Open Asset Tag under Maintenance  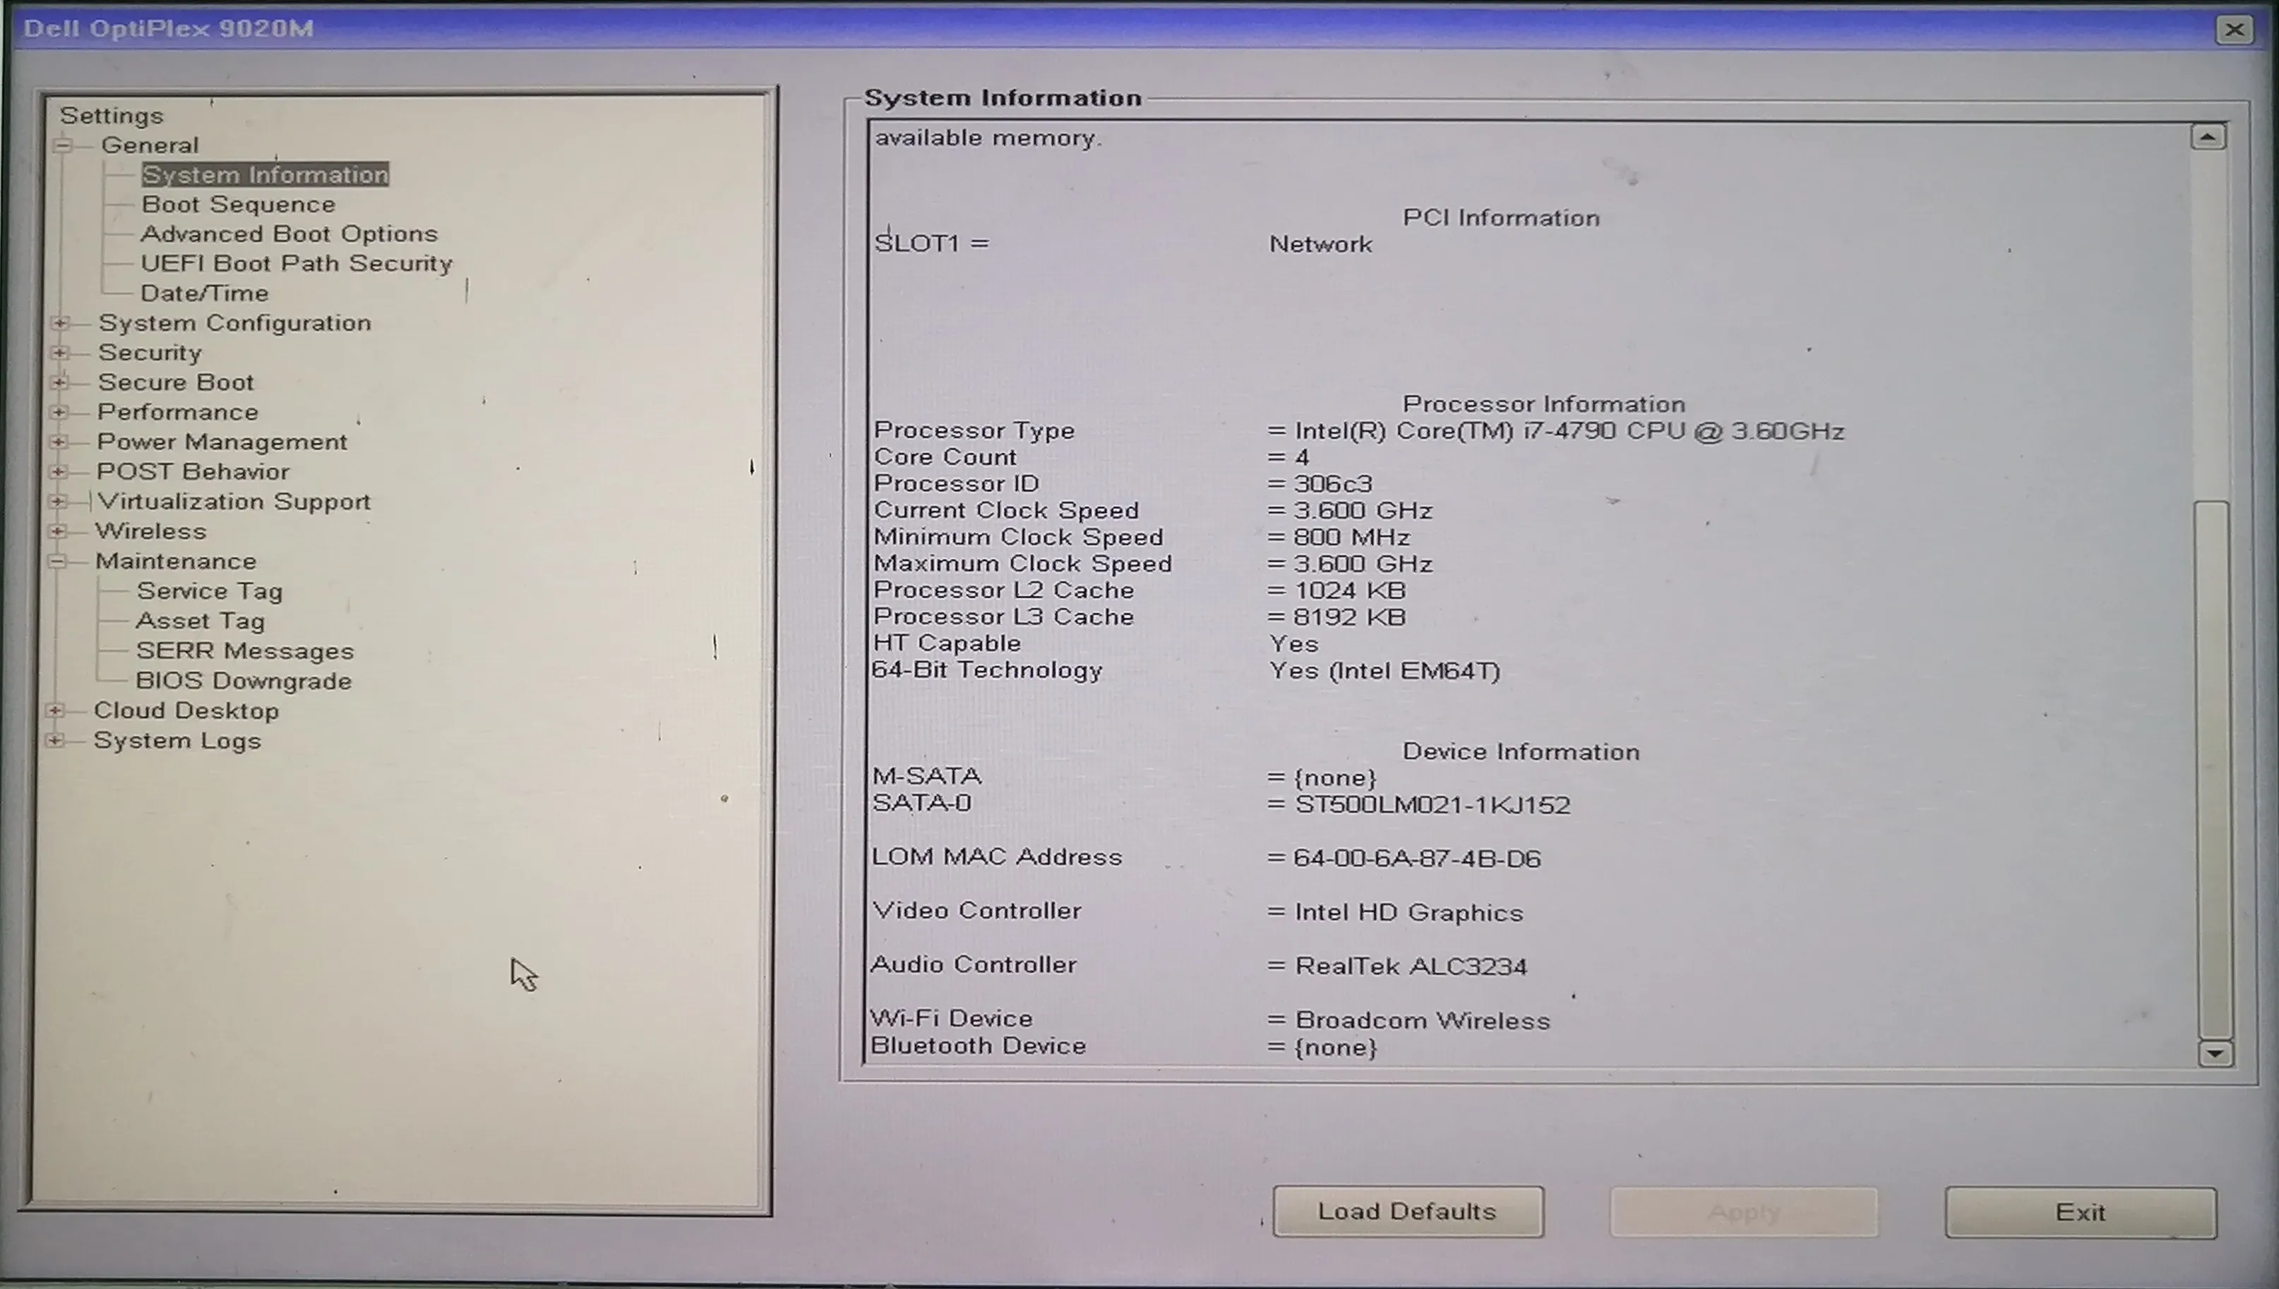click(201, 622)
